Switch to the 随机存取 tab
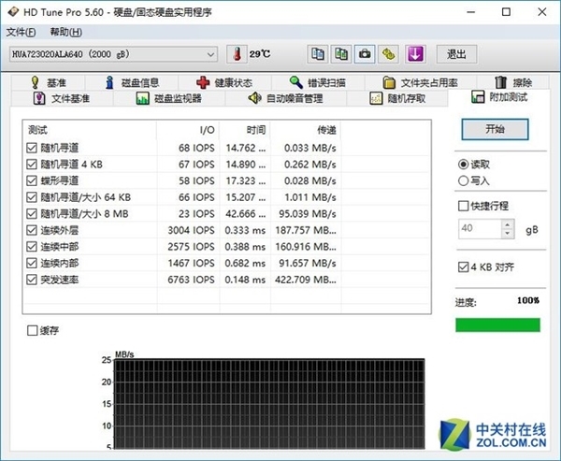 [397, 98]
